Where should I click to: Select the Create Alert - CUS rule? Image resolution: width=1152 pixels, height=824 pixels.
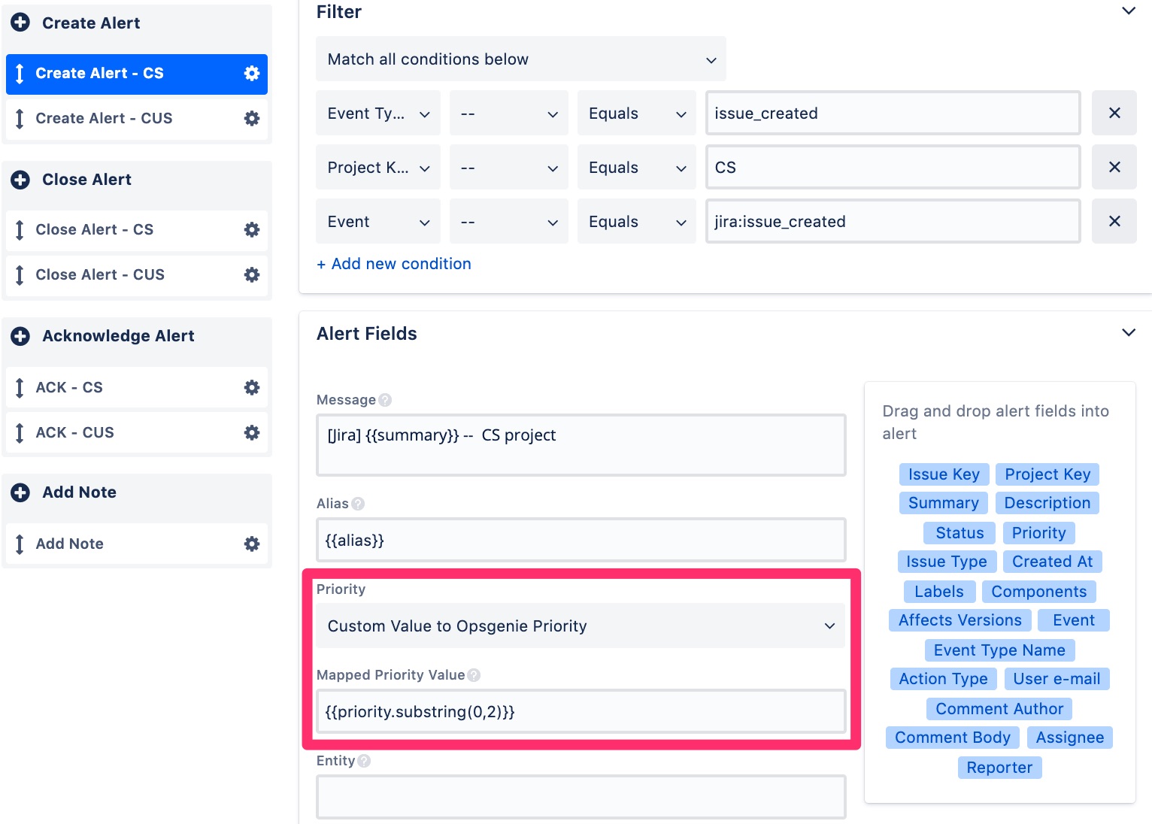[x=105, y=118]
